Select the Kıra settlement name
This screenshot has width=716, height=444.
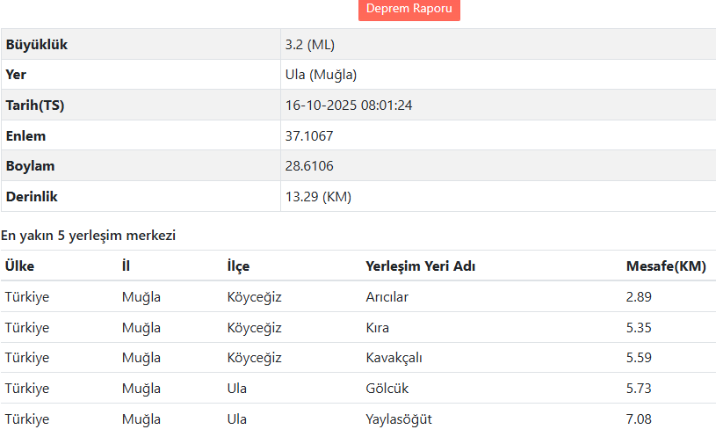[377, 328]
